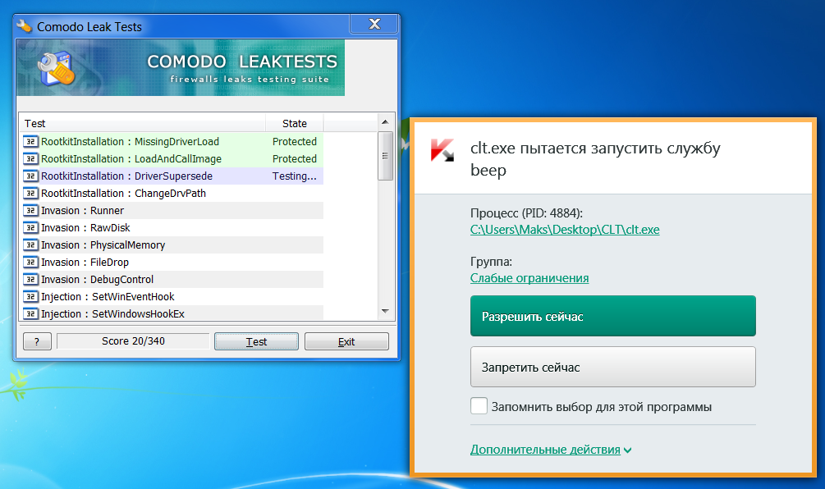This screenshot has width=825, height=489.
Task: Click the Test button in Leak Tests
Action: [256, 341]
